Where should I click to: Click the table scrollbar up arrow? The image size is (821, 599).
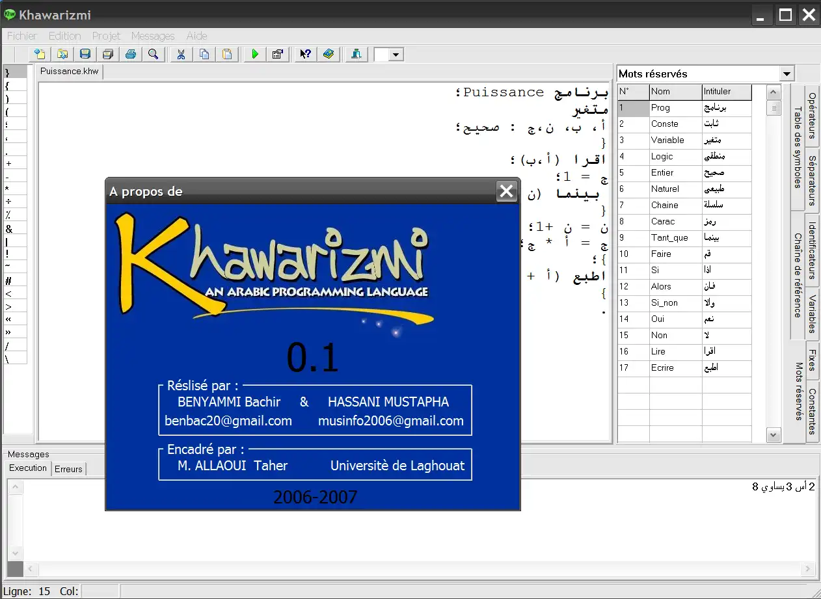pos(774,92)
